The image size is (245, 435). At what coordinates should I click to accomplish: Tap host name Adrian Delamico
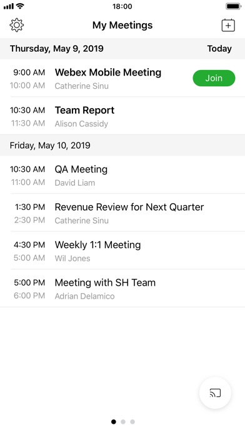(x=84, y=296)
